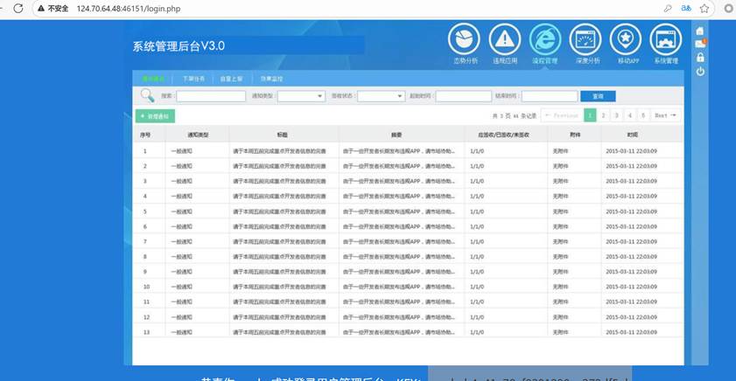This screenshot has height=381, width=736.
Task: Open the 流程管理 browser-e module
Action: point(545,40)
